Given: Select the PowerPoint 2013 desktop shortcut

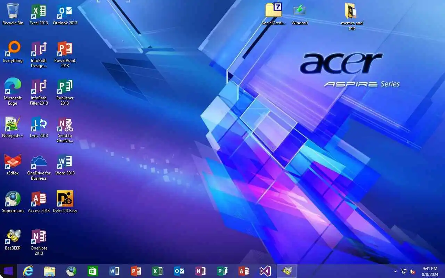Looking at the screenshot, I should pyautogui.click(x=65, y=54).
